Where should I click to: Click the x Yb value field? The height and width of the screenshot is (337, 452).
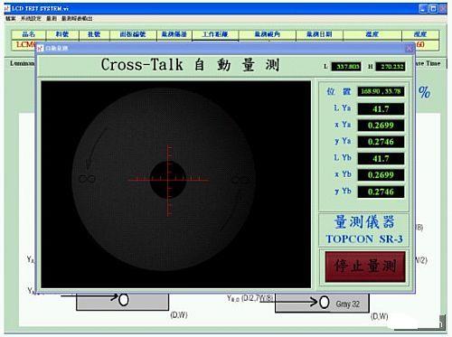pyautogui.click(x=381, y=175)
